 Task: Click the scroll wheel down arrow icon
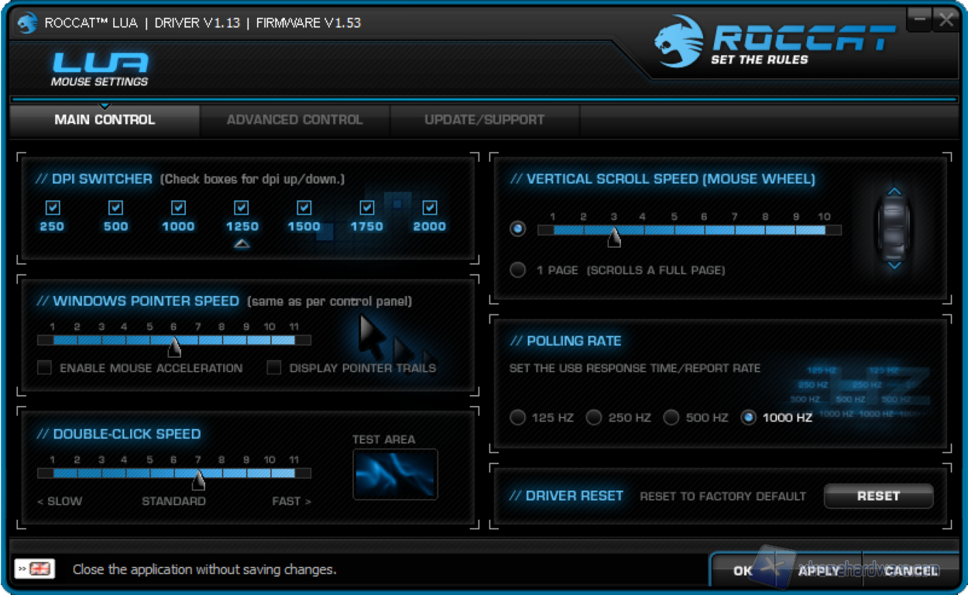[x=894, y=266]
